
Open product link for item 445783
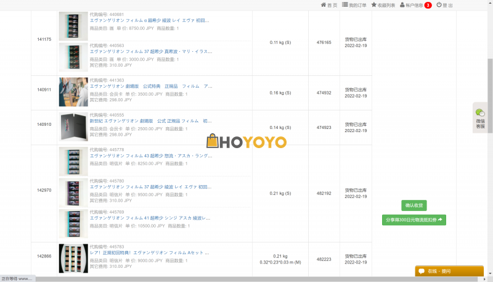pos(149,253)
